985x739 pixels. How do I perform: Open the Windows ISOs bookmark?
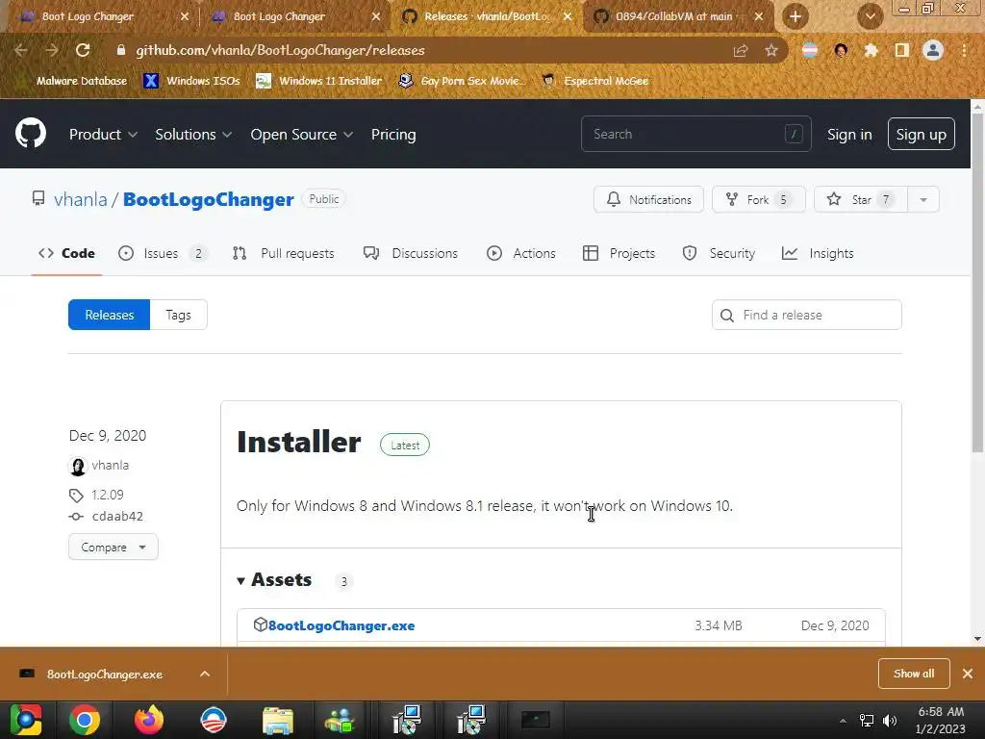[191, 81]
